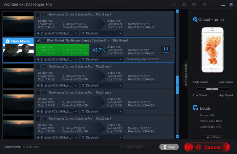
Task: Expand the Settings panel at bottom right
Action: click(213, 137)
